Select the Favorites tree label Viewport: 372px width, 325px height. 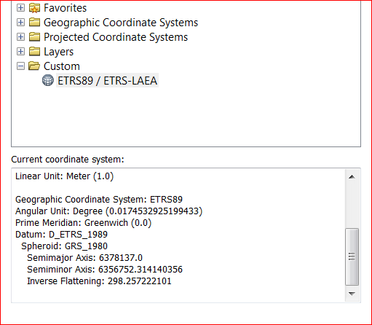(65, 8)
